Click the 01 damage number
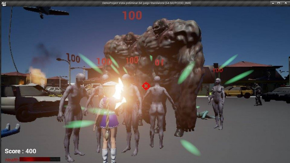 [x=159, y=62]
